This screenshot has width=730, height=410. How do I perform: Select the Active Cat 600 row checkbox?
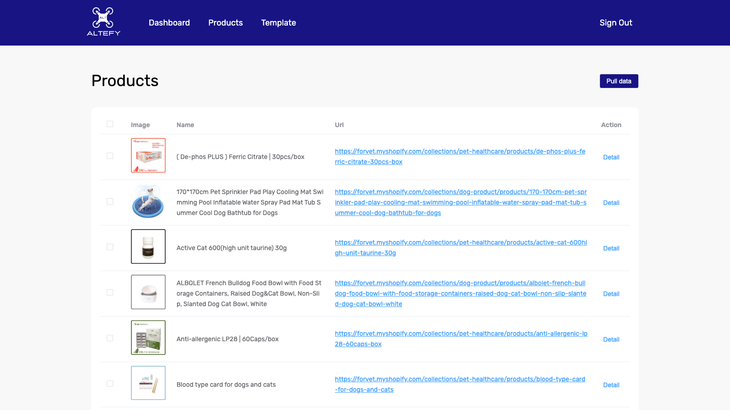coord(110,247)
